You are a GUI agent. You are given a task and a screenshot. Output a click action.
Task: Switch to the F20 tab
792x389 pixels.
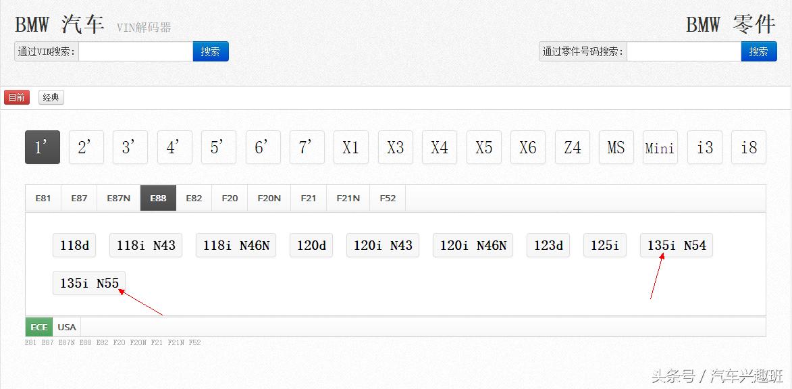[x=230, y=198]
